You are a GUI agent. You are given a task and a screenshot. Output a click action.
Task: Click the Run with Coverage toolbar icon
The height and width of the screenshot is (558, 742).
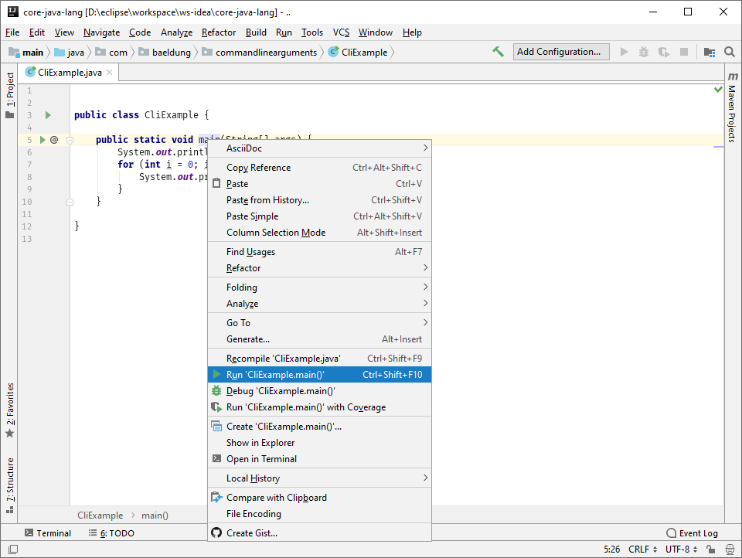tap(664, 52)
